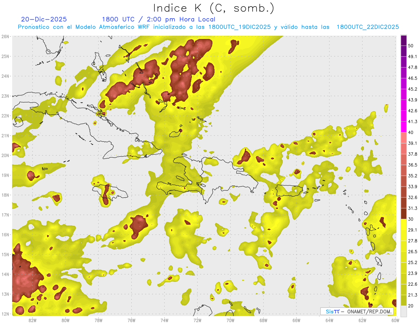Image resolution: width=420 pixels, height=325 pixels.
Task: Pick the yellow color bar segment between 29.1 and 30
Action: [404, 224]
